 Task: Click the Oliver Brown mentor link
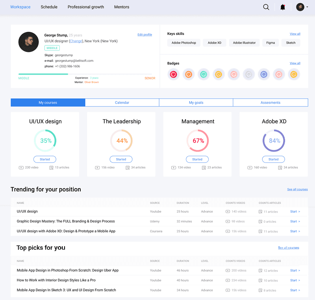pyautogui.click(x=92, y=82)
